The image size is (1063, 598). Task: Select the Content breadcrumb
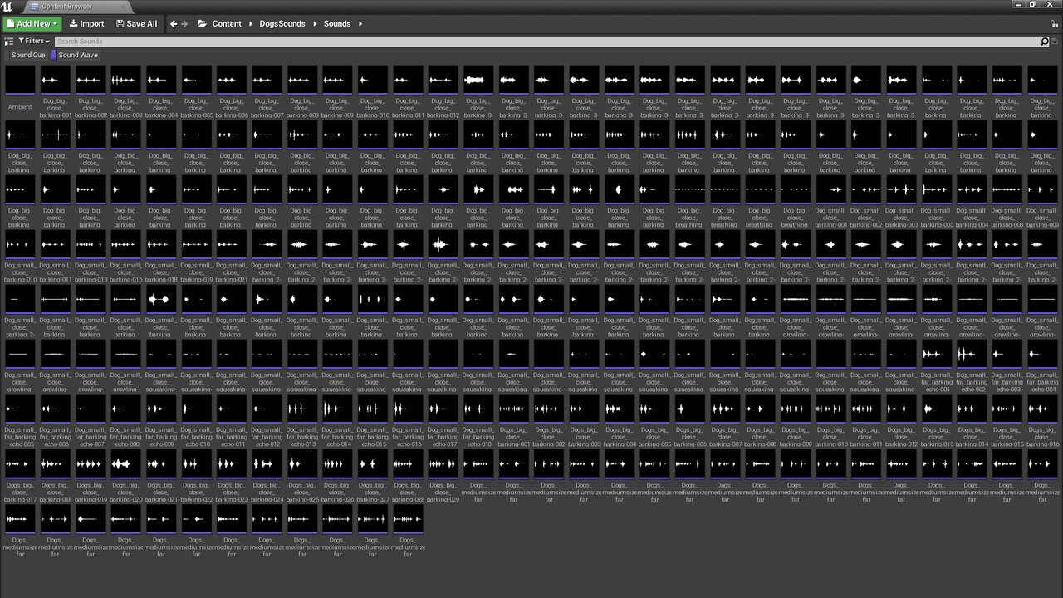click(x=227, y=24)
